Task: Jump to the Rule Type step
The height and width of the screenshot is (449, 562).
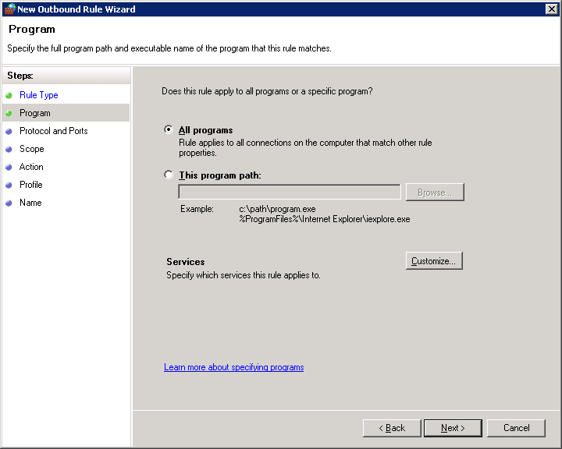Action: (x=39, y=95)
